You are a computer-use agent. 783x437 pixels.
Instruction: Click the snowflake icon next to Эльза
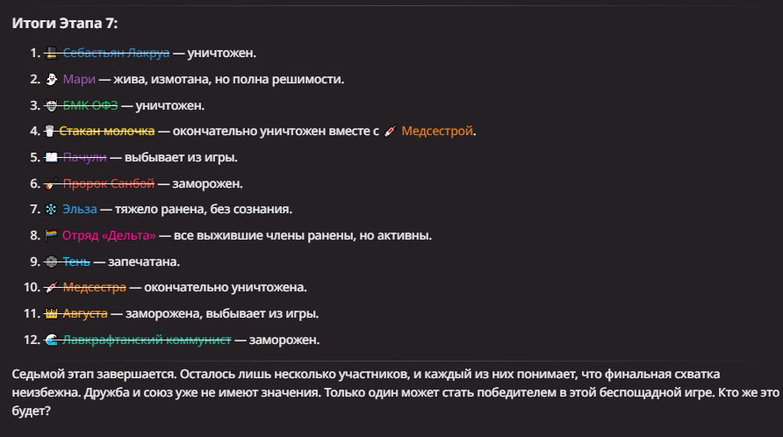tap(51, 209)
